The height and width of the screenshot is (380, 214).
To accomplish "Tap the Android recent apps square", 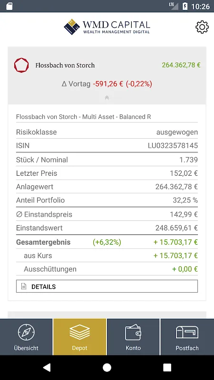I will point(167,367).
